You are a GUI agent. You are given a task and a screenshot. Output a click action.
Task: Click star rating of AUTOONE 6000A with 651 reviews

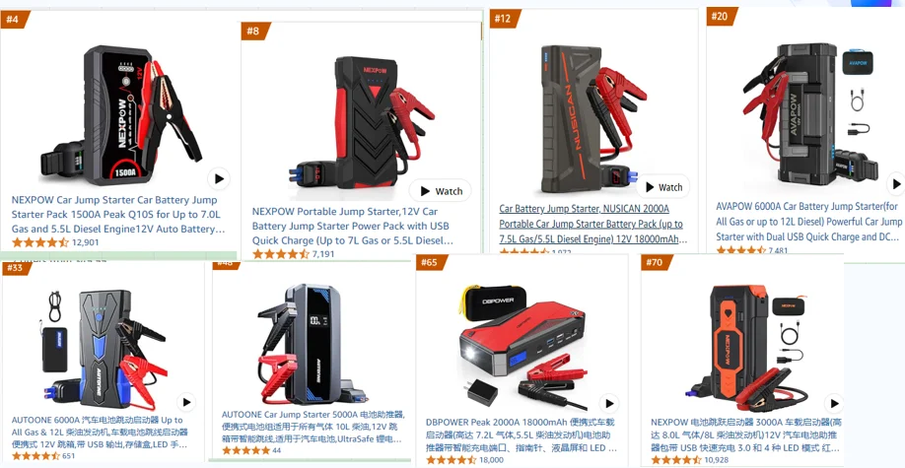pos(35,456)
